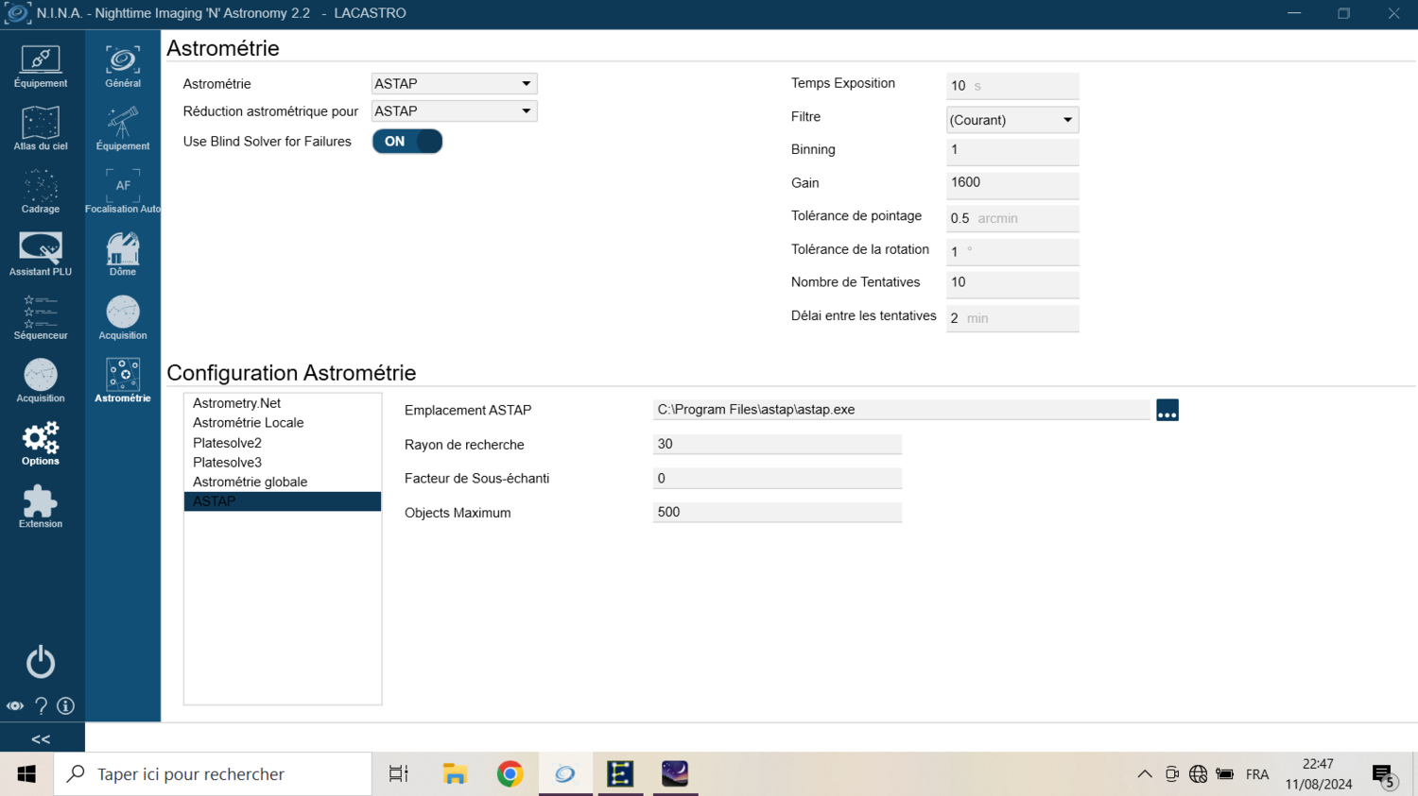Select Astrometry.Net in the solver list
Screen dimensions: 1418x796
(283, 403)
